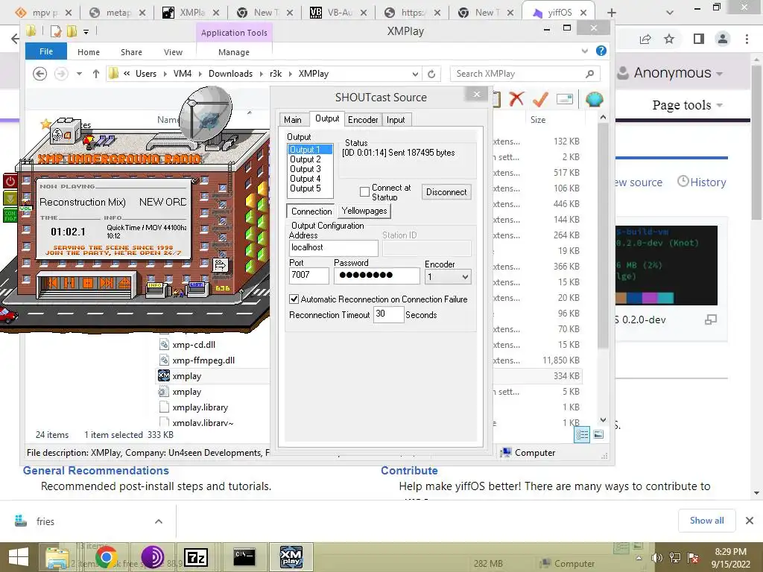The width and height of the screenshot is (763, 572).
Task: Click the Explorer refresh button
Action: coord(431,74)
